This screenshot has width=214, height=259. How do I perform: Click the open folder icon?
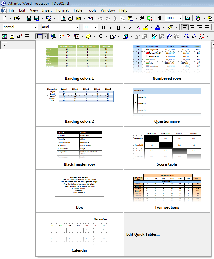tap(17, 18)
